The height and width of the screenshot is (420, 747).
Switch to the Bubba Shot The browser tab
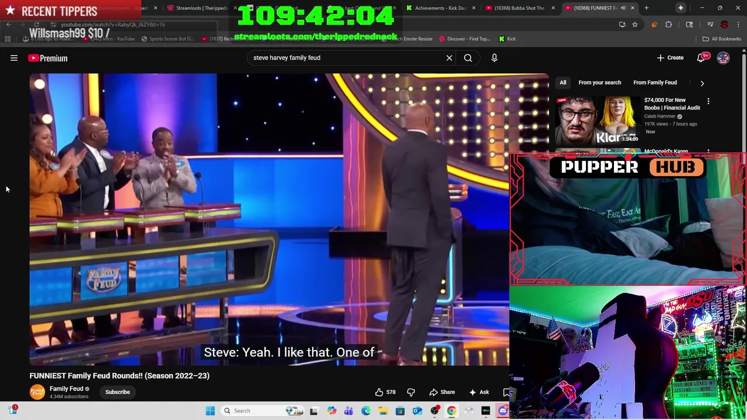(x=518, y=8)
